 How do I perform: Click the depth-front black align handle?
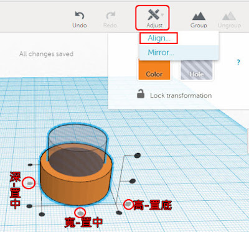29,206
